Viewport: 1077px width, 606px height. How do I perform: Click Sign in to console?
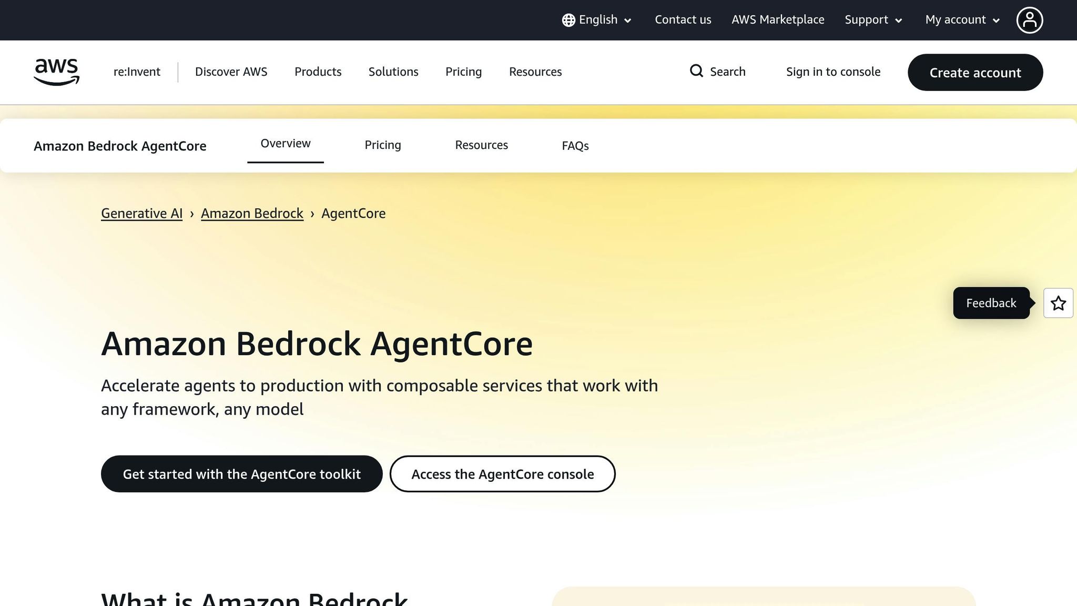tap(833, 72)
